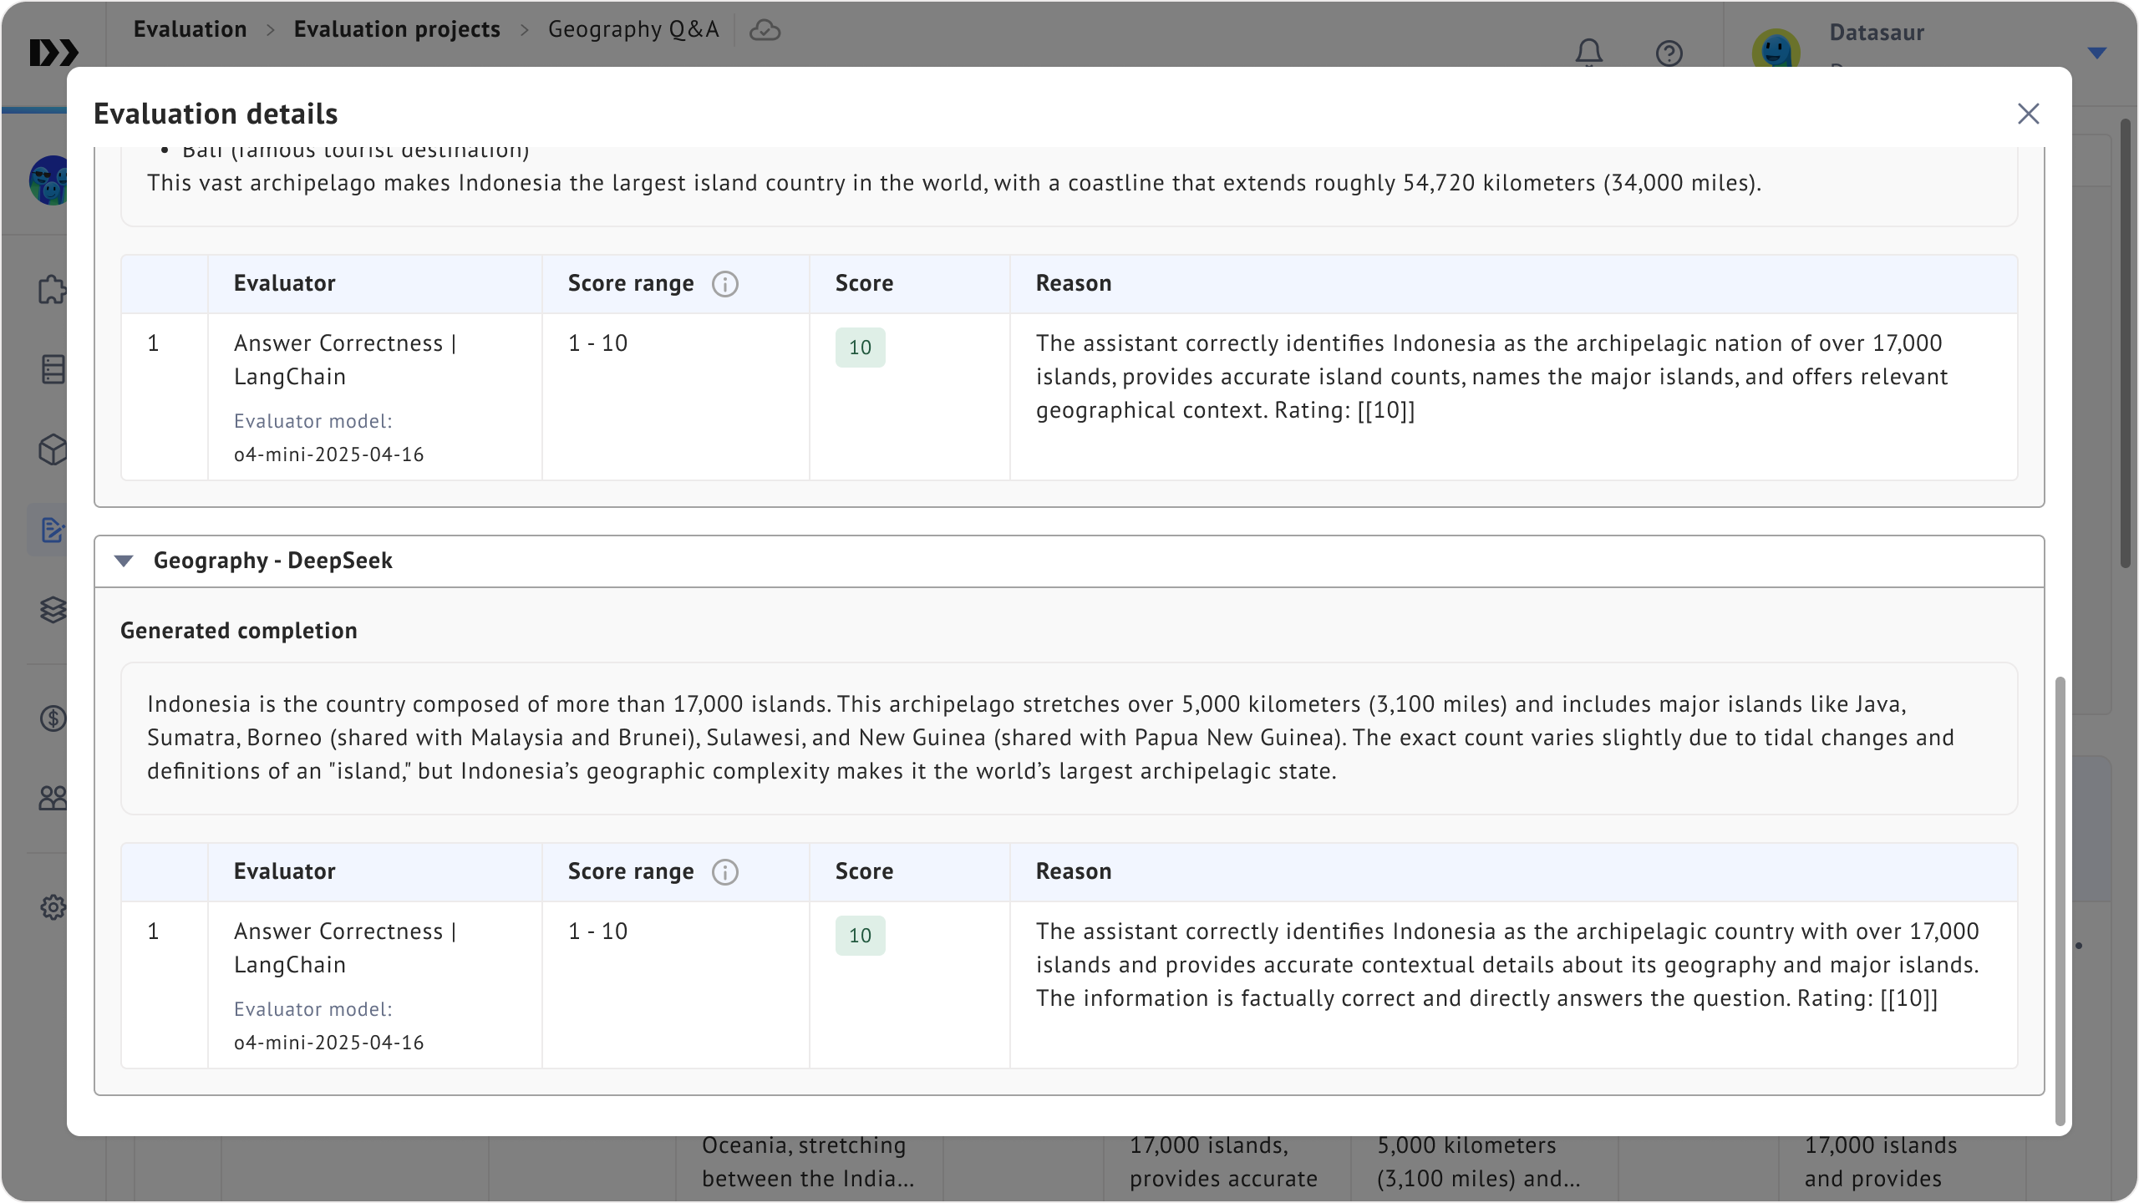Click the Datasaur logo icon
Viewport: 2139px width, 1203px height.
click(x=53, y=53)
